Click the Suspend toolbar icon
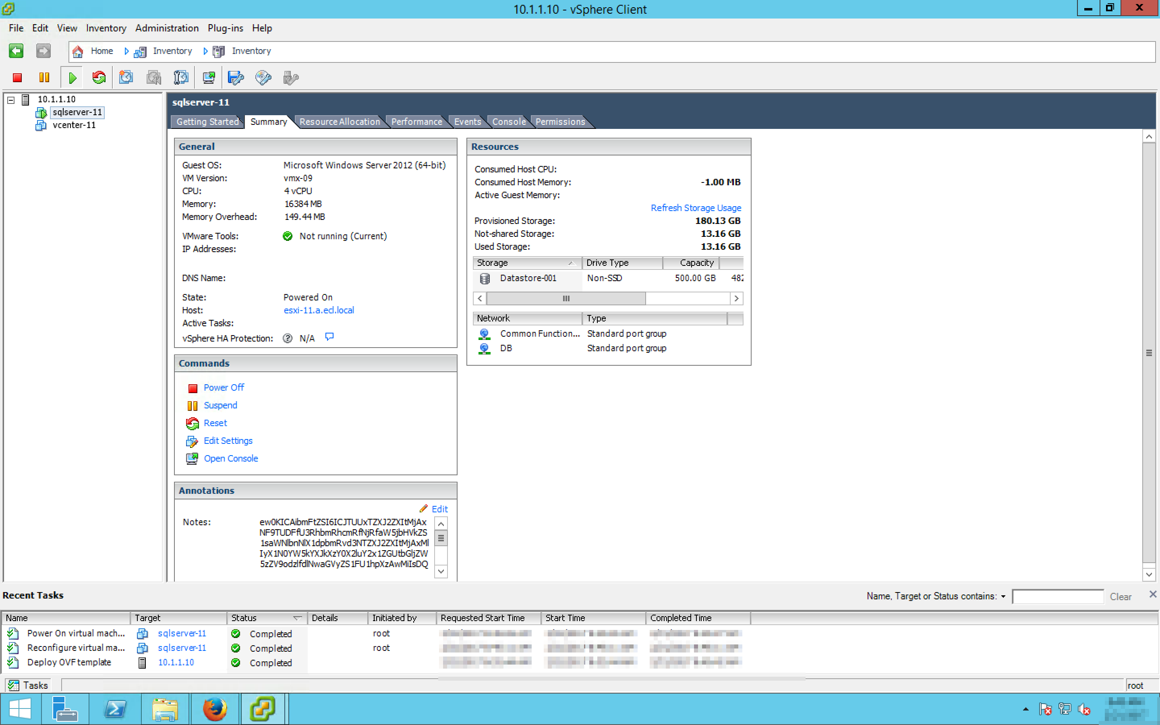 (x=44, y=78)
